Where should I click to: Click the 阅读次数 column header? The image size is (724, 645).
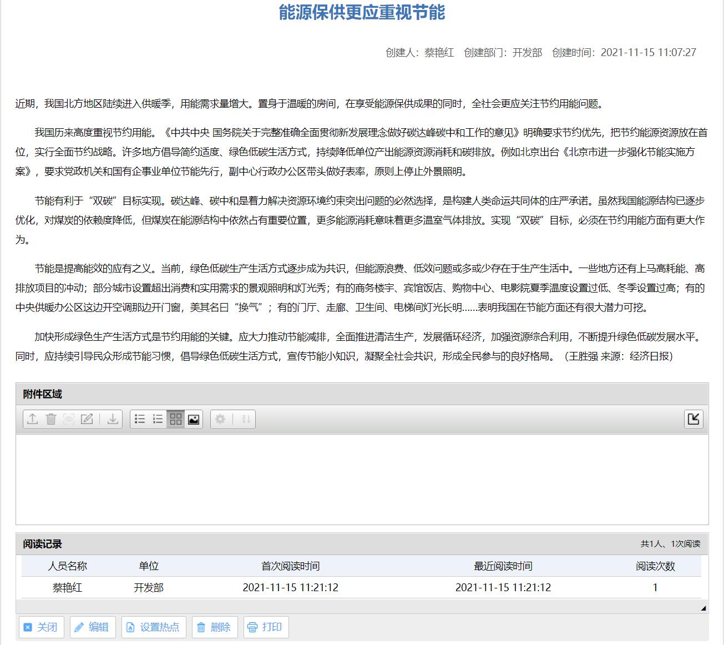coord(655,566)
